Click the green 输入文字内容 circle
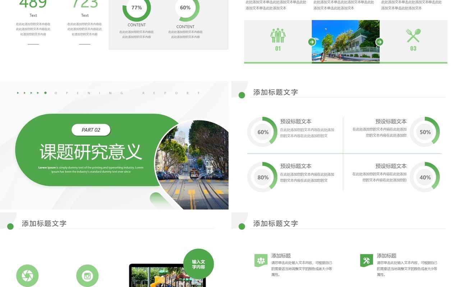Screen dimensions: 460x287 [x=198, y=264]
